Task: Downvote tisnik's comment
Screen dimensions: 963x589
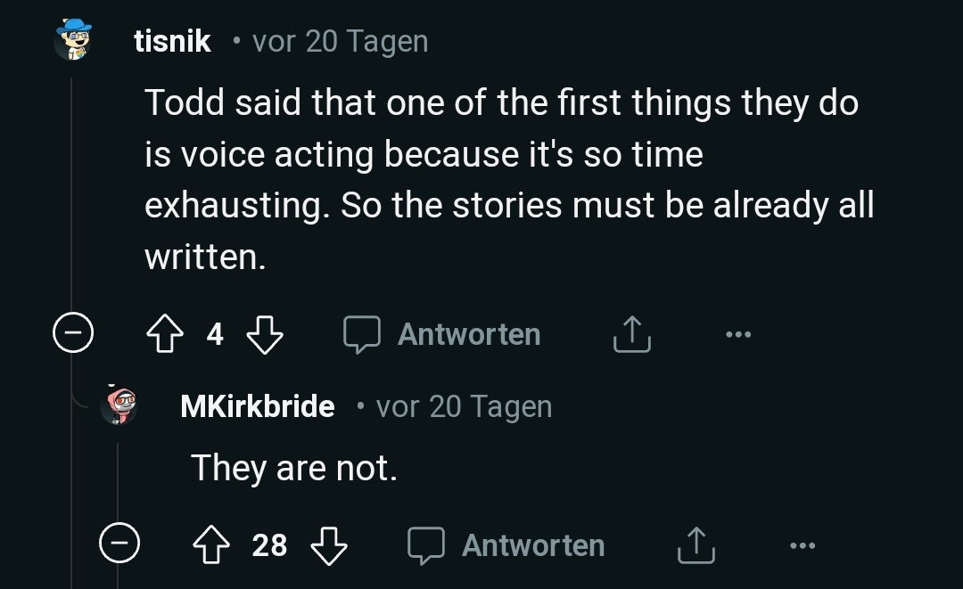Action: (264, 335)
